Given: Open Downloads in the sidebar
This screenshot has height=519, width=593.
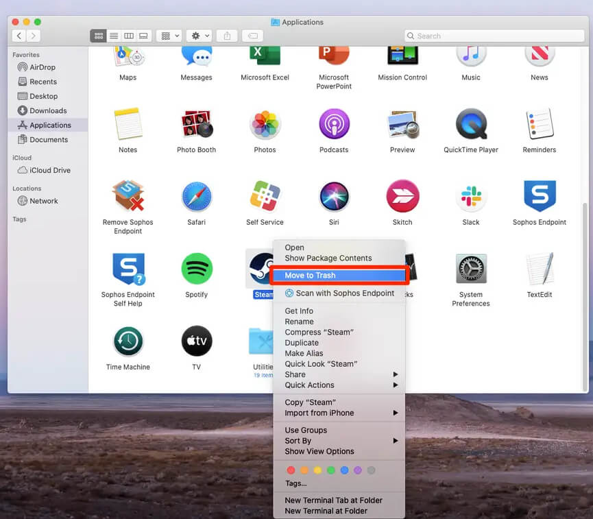Looking at the screenshot, I should [x=48, y=110].
